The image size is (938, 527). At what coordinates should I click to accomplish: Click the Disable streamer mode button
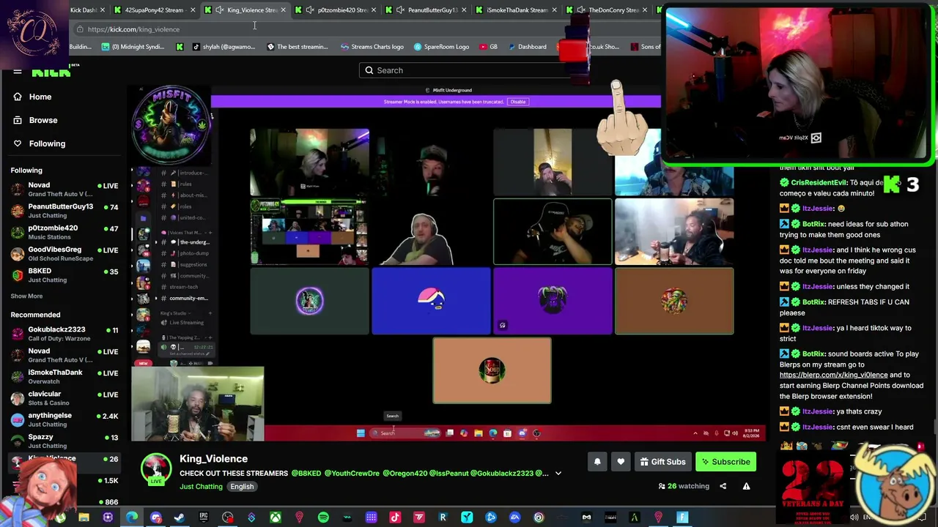pos(518,102)
